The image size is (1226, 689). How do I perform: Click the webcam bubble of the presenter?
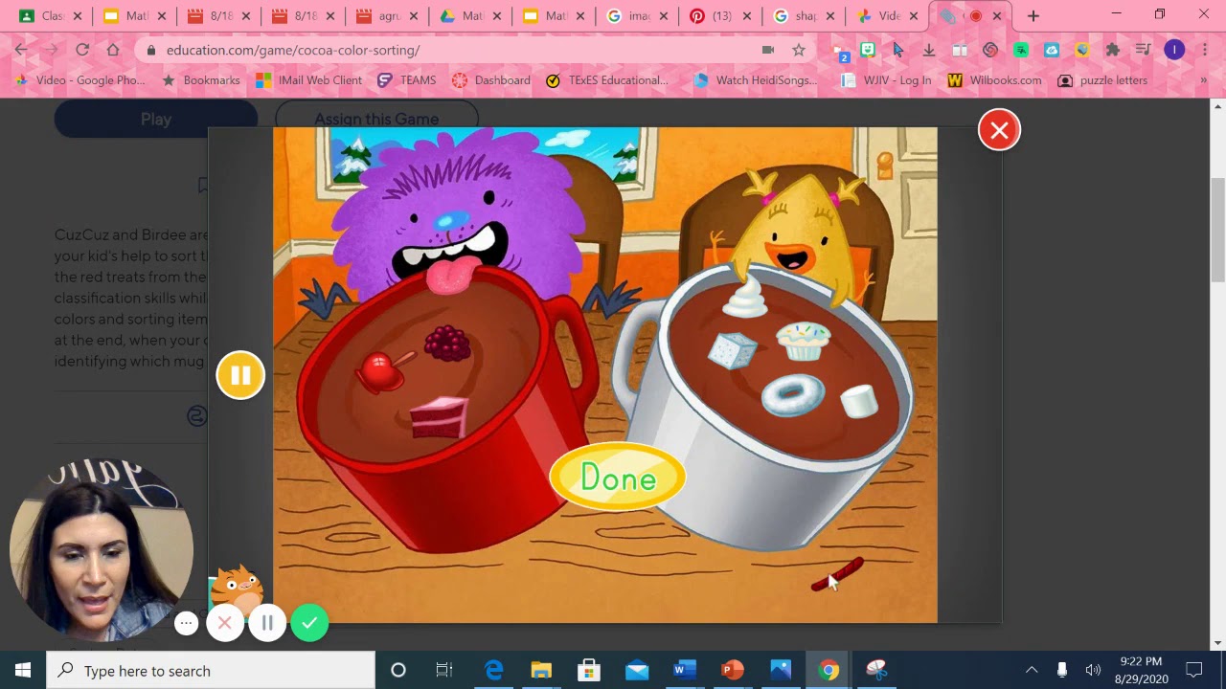(x=101, y=549)
